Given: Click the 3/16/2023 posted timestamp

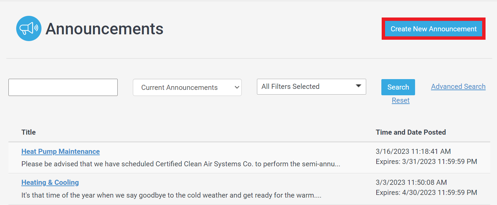Looking at the screenshot, I should pyautogui.click(x=413, y=151).
